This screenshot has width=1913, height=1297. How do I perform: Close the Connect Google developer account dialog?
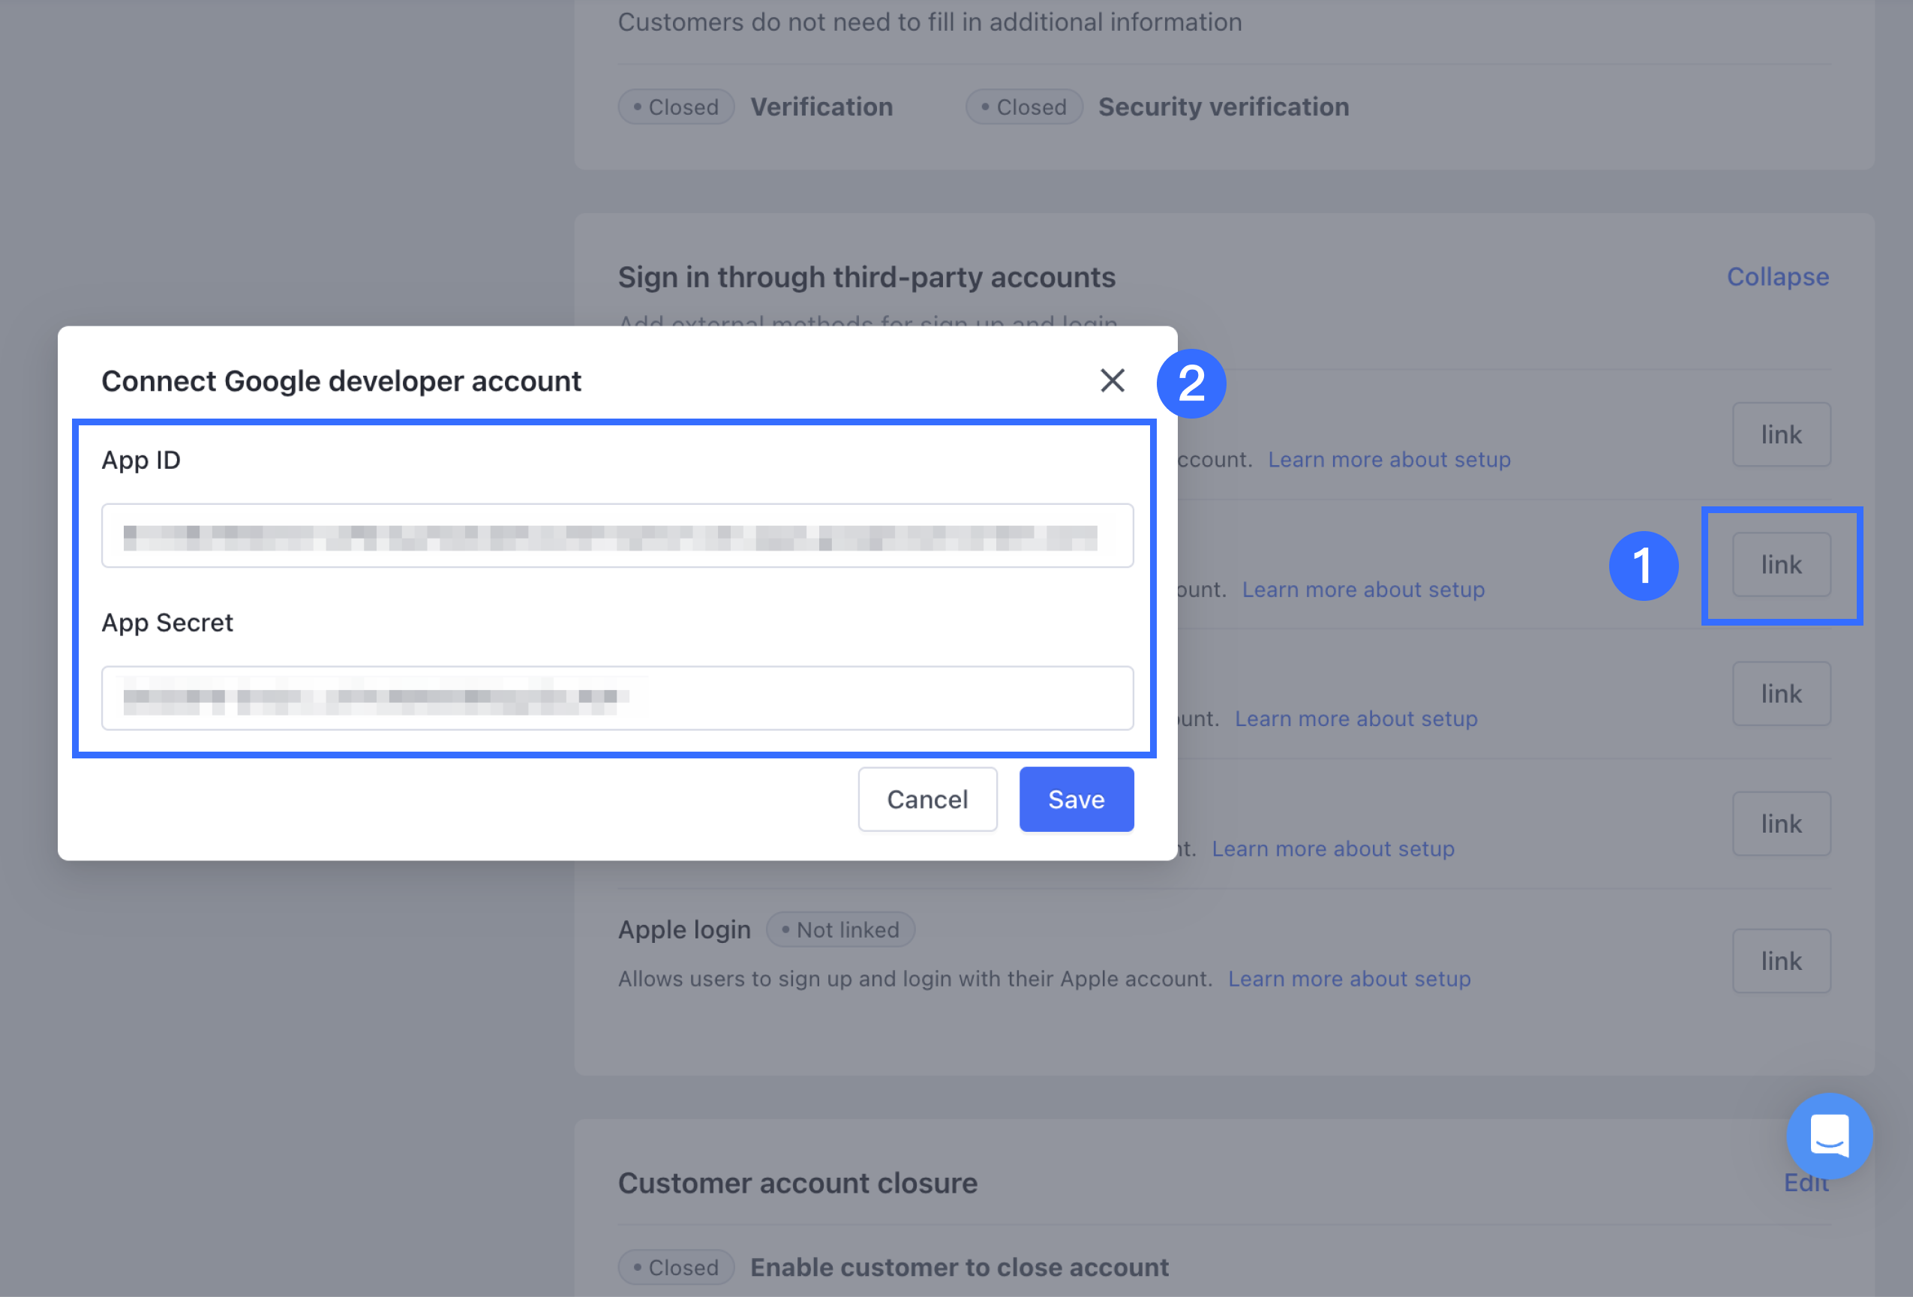(x=1112, y=380)
